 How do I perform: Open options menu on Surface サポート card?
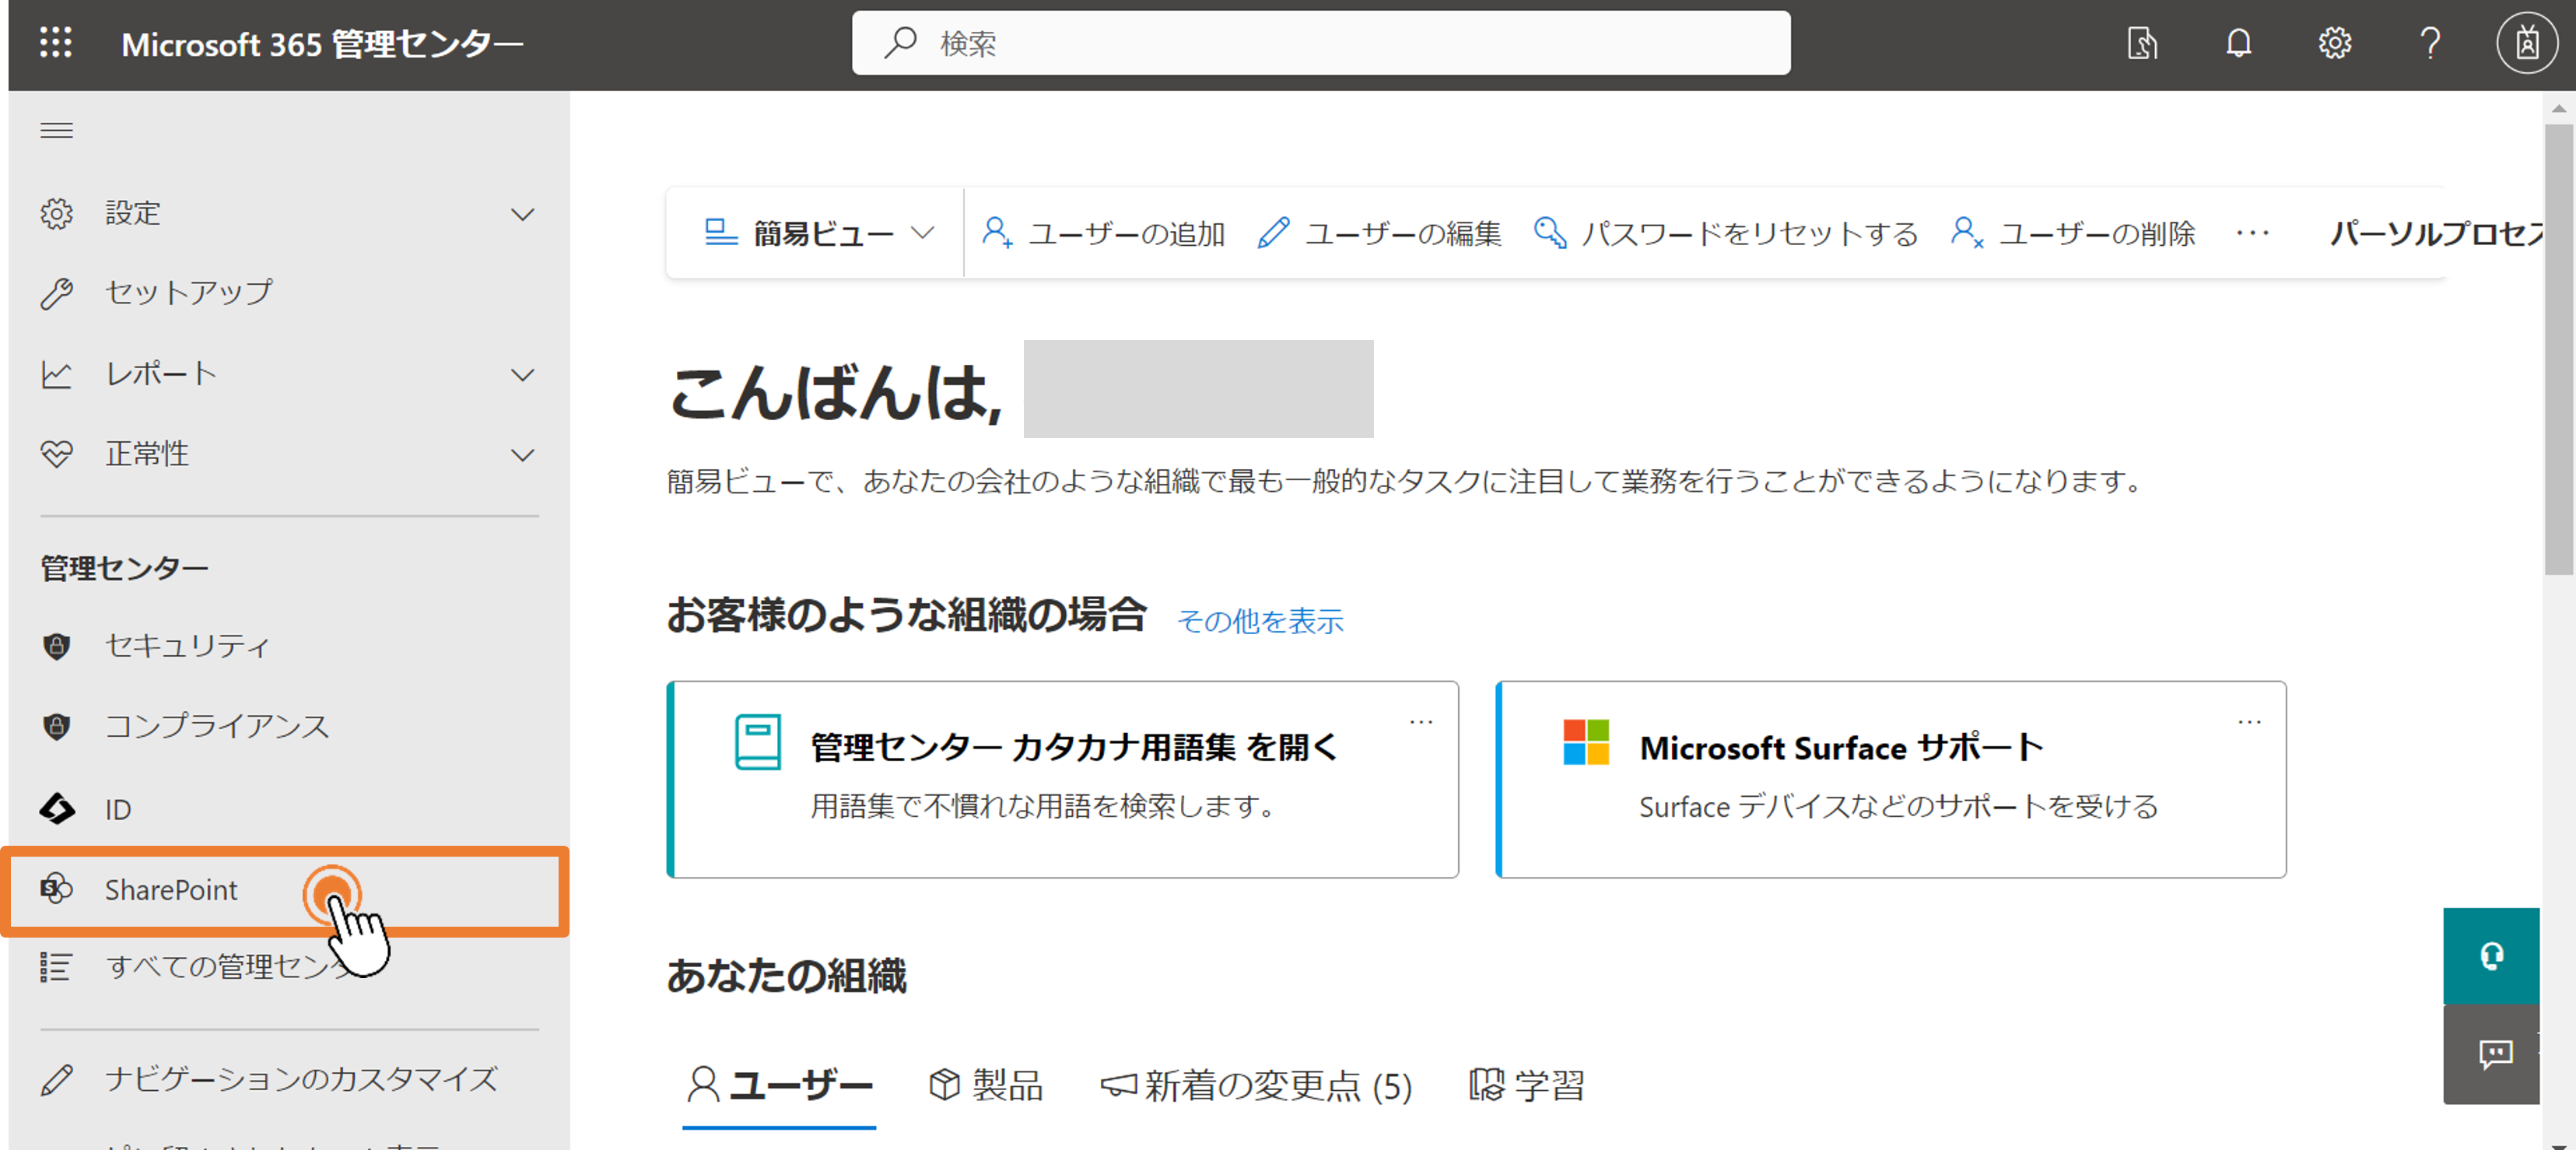(2249, 721)
